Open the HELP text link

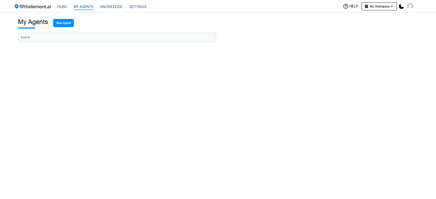tap(354, 6)
